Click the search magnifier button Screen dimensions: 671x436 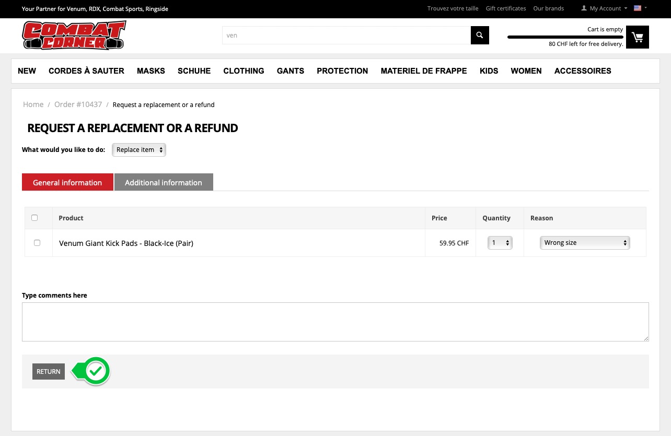click(x=480, y=36)
